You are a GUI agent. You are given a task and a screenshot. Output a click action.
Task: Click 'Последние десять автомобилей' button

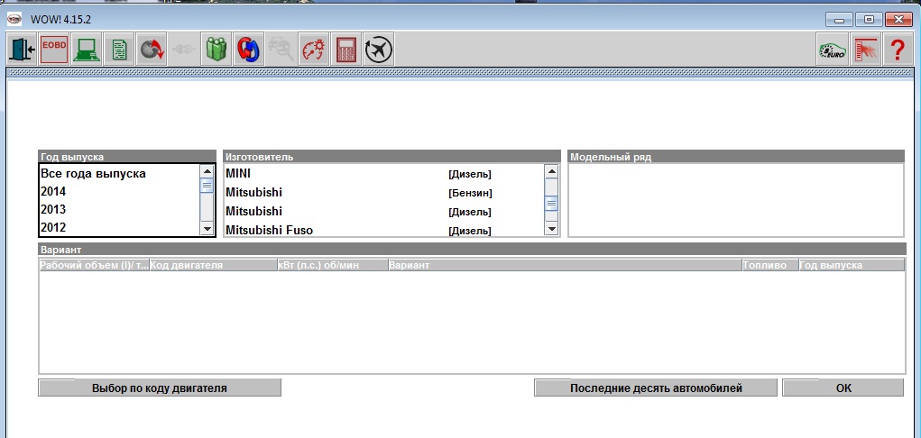click(x=656, y=388)
